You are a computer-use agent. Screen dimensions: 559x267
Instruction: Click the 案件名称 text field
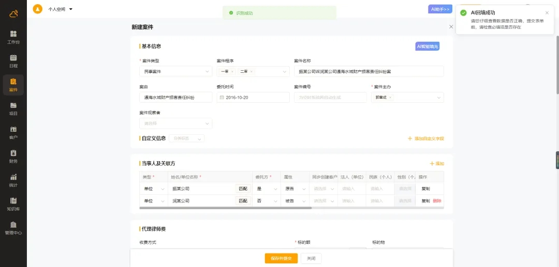(369, 71)
